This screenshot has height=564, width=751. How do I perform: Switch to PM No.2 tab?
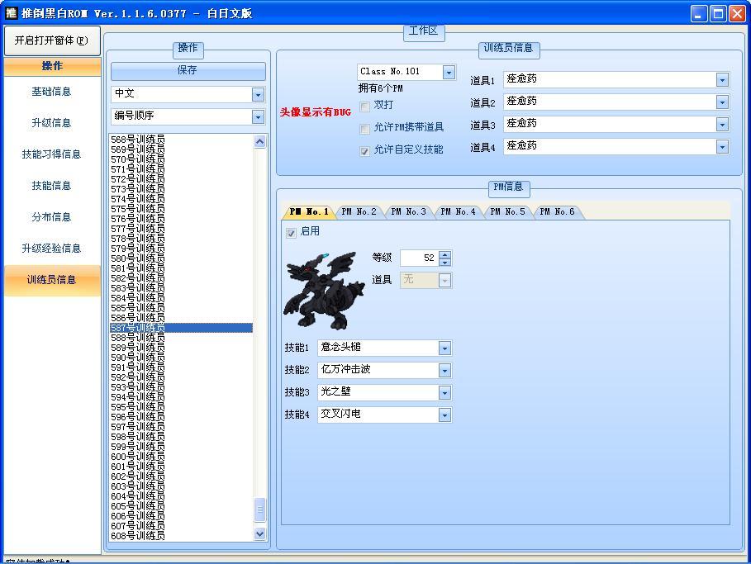pyautogui.click(x=359, y=211)
